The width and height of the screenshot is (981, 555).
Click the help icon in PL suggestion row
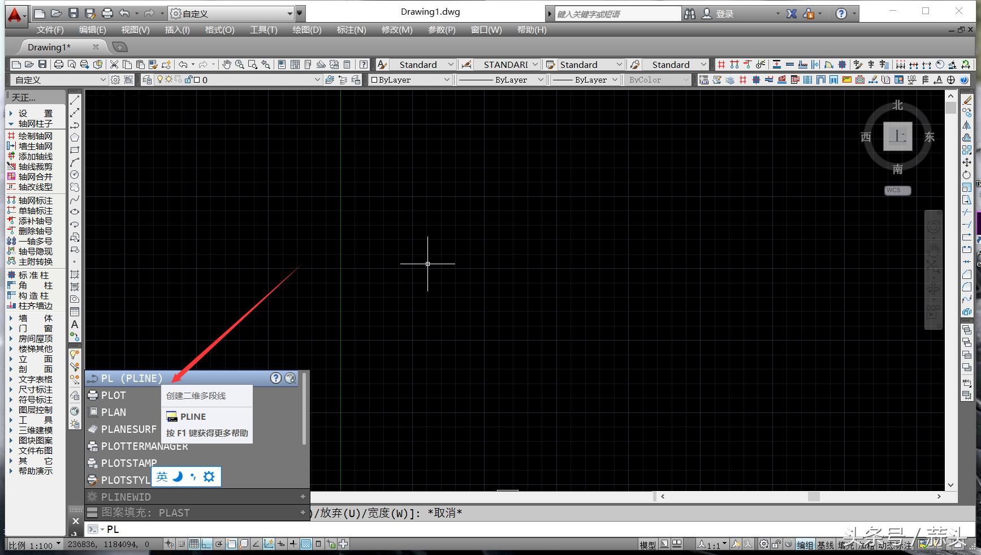click(x=276, y=378)
